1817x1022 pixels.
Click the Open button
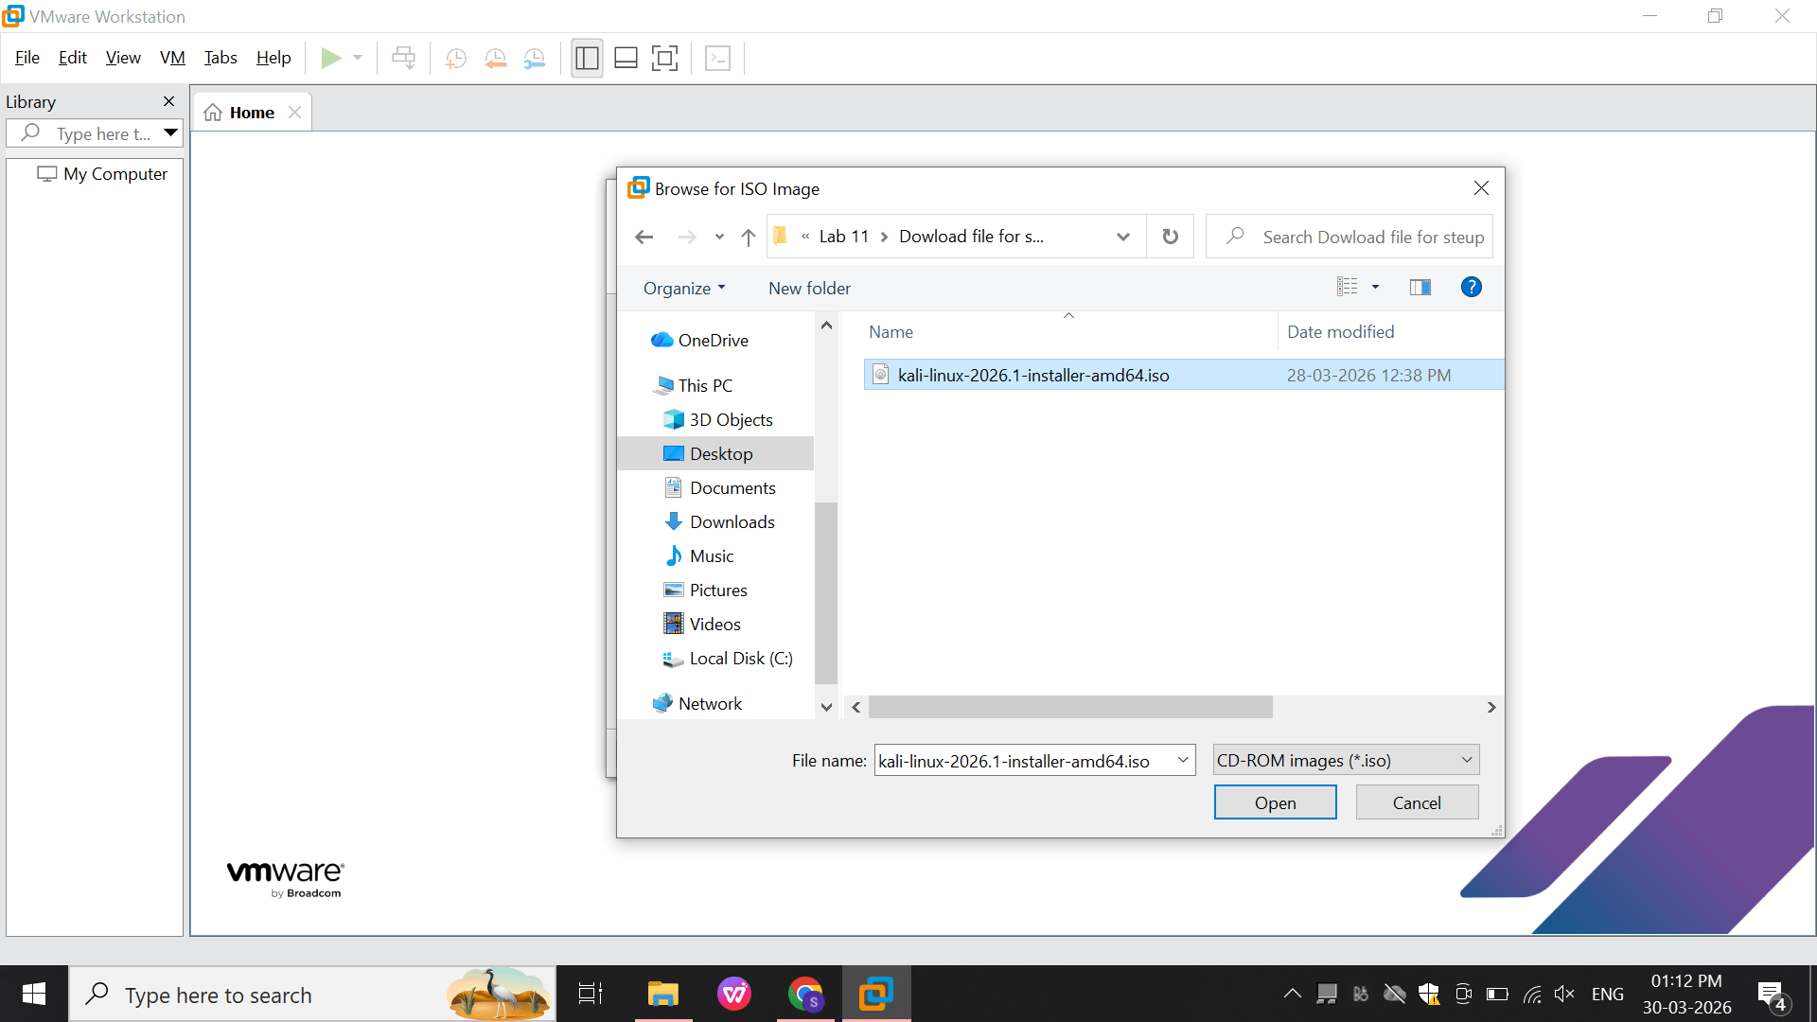1275,802
